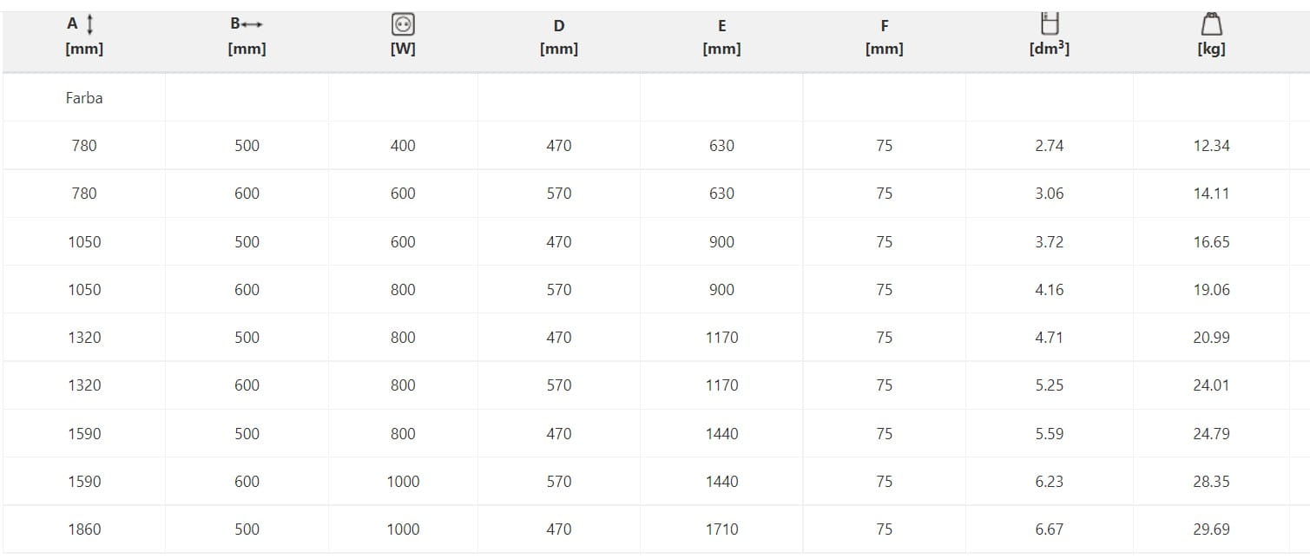Viewport: 1310px width, 559px height.
Task: Click the power socket icon
Action: click(403, 25)
